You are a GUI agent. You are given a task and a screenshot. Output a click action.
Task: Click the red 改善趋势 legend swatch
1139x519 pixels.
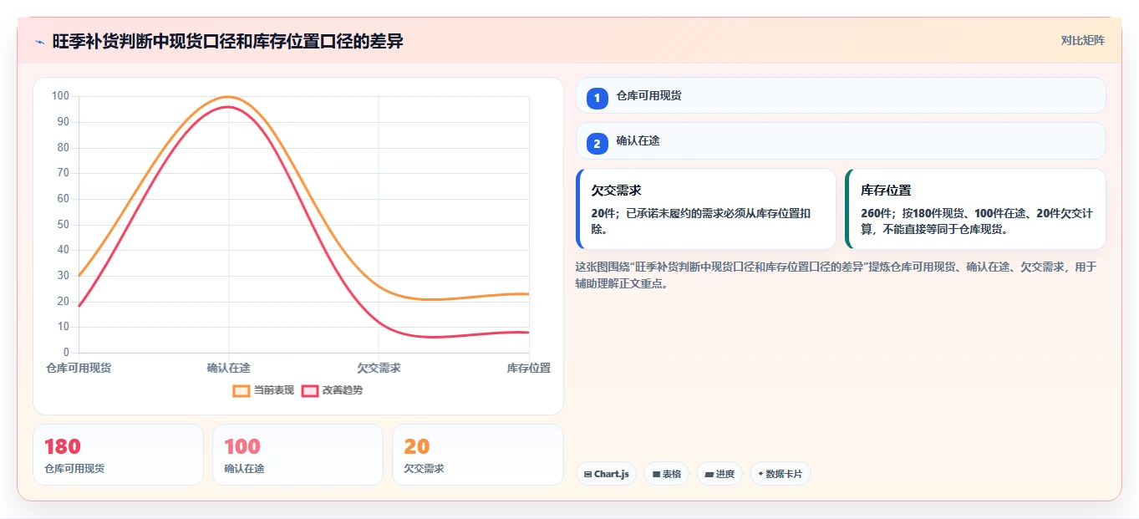click(x=310, y=390)
